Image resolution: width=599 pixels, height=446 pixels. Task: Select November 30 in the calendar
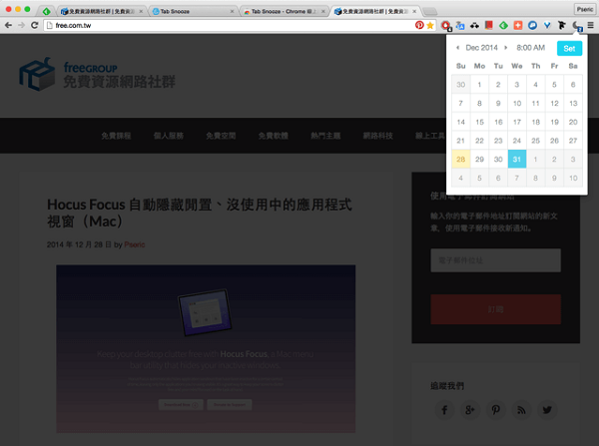460,85
